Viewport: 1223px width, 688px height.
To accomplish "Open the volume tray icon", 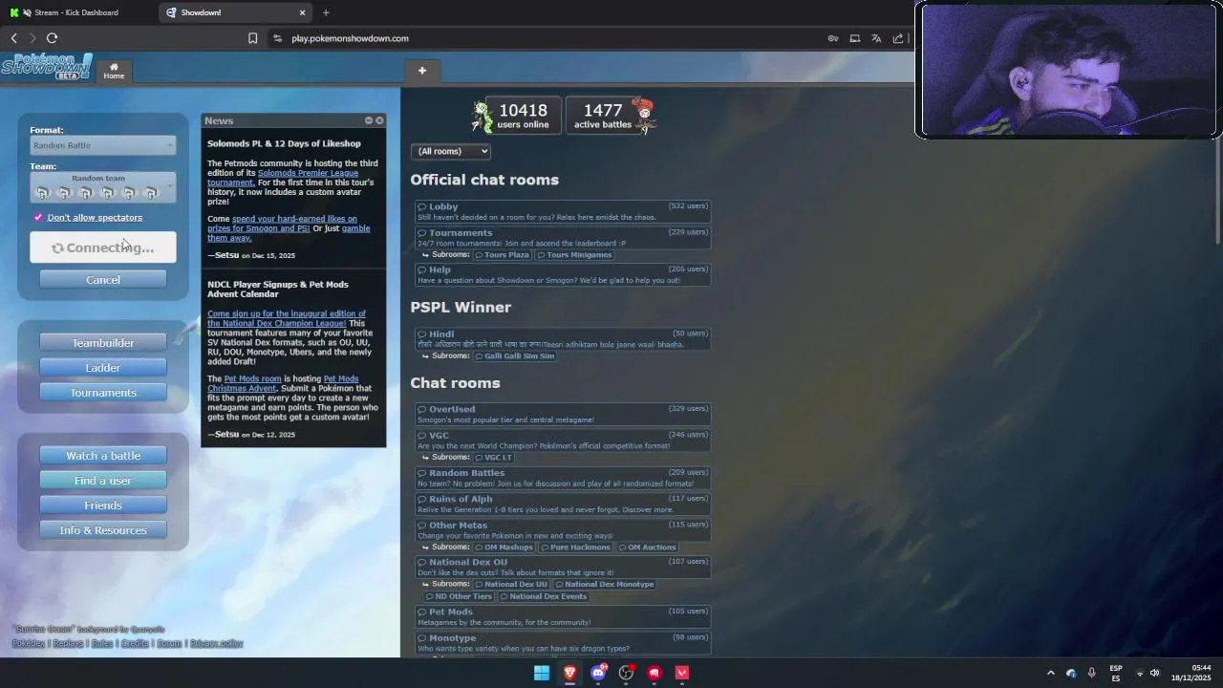I will click(1155, 673).
